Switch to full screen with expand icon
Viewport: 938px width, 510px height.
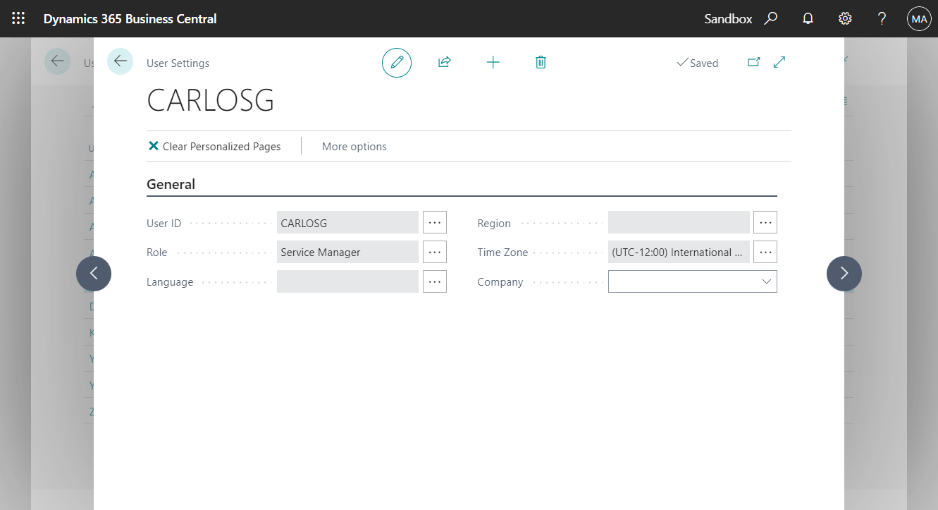[779, 62]
